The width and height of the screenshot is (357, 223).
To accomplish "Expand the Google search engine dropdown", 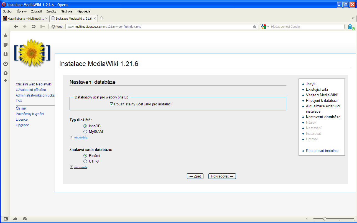I will coord(268,27).
